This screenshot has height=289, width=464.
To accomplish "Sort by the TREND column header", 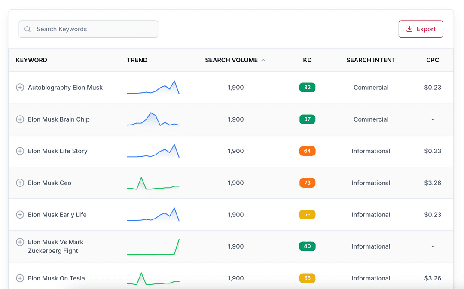I will 137,60.
